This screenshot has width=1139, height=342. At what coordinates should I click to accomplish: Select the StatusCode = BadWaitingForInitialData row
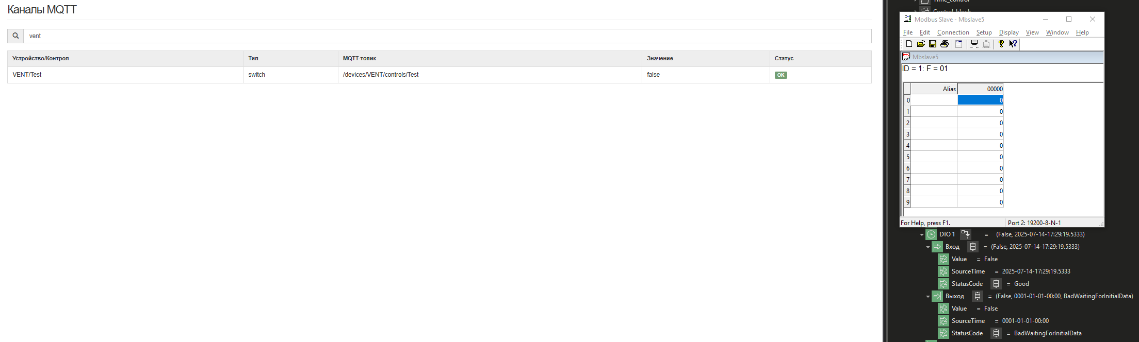(x=1010, y=333)
